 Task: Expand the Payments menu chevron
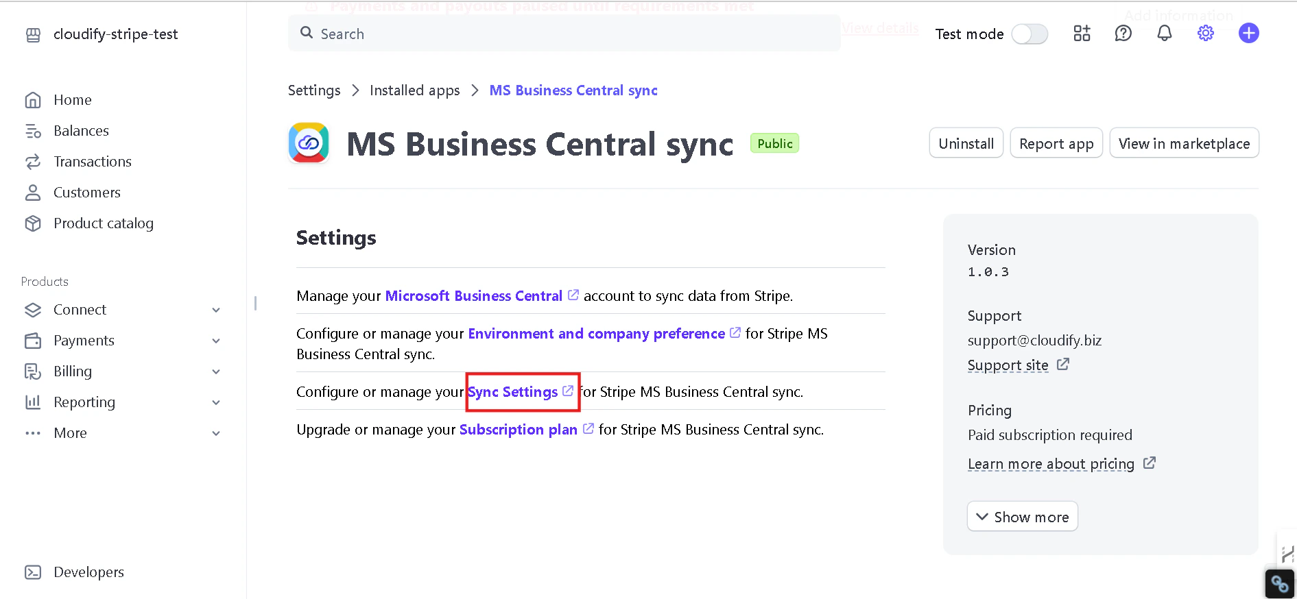[x=216, y=341]
